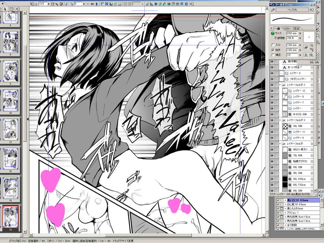Uncheck the 抜き checkbox

[273, 50]
